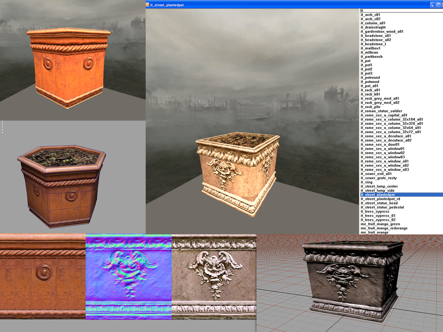
Task: Choose it_gardernbox_wood_a01 from the list
Action: [x=382, y=32]
